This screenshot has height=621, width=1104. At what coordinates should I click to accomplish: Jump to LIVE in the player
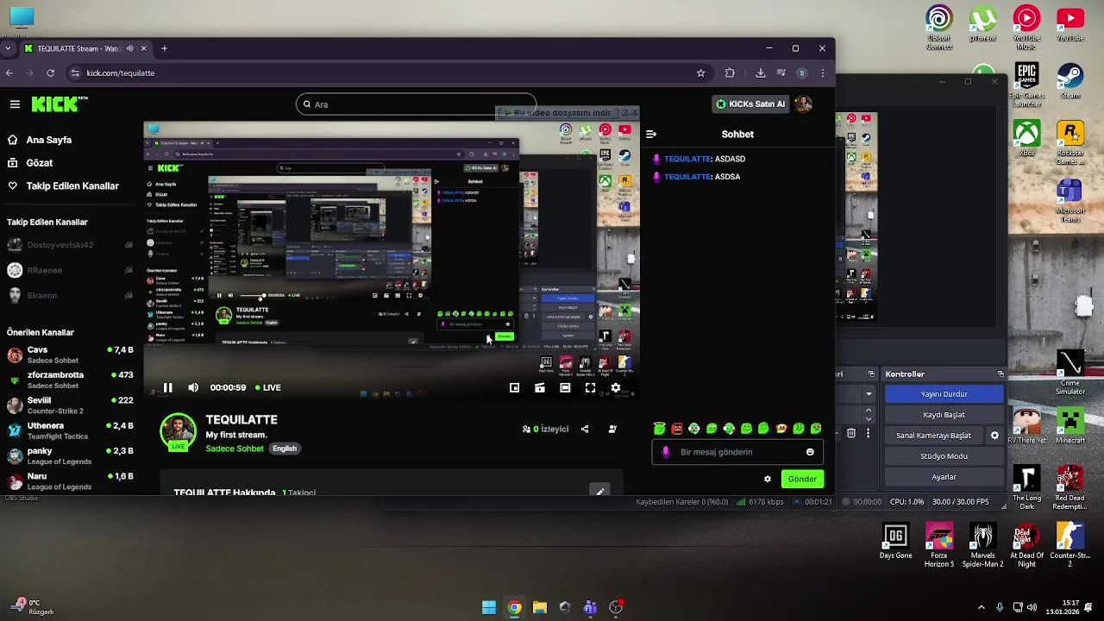(x=267, y=388)
